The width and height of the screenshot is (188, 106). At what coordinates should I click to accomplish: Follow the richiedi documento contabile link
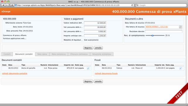[15, 73]
